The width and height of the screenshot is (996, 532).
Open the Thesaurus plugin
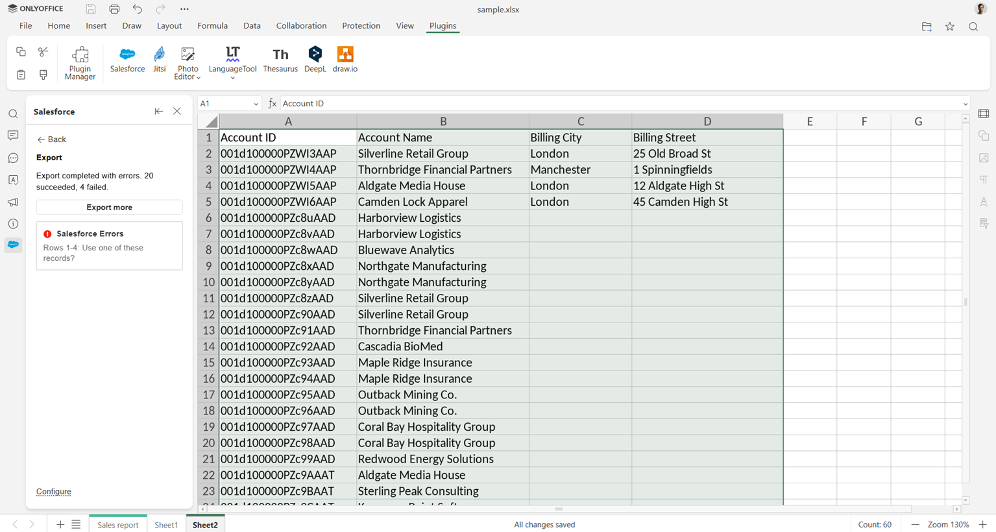[x=280, y=60]
